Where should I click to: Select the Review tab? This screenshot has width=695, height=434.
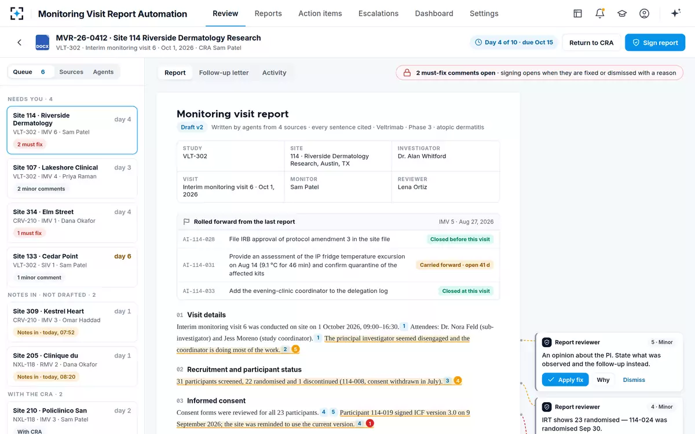tap(225, 13)
